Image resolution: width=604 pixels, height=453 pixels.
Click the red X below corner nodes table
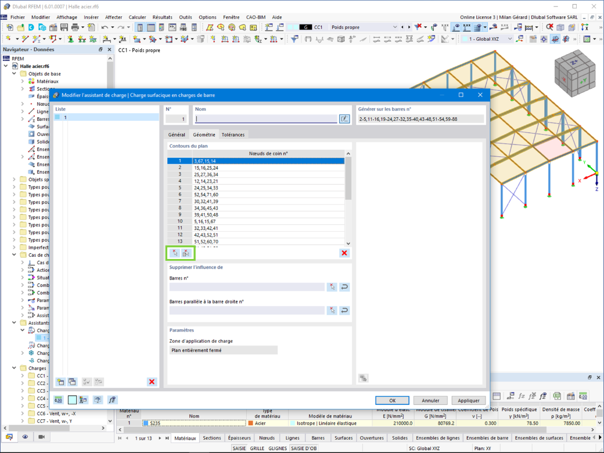pos(344,253)
